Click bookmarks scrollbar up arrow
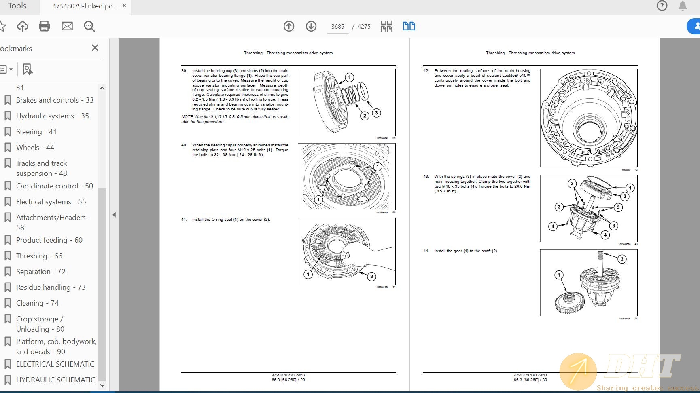700x393 pixels. (102, 88)
